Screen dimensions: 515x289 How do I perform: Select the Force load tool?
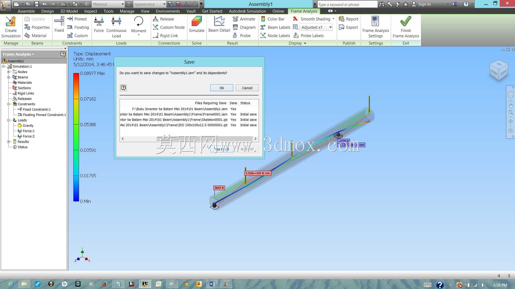(99, 24)
